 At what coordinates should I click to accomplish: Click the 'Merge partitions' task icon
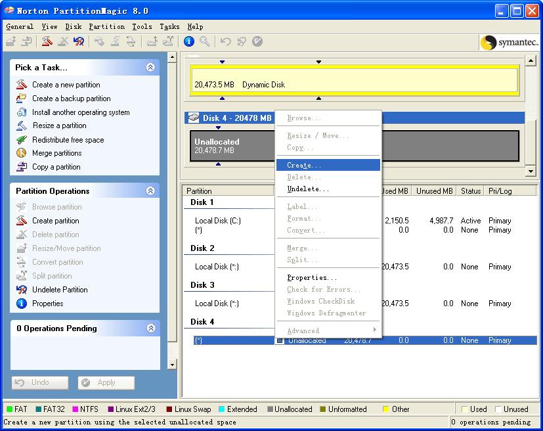[x=21, y=153]
